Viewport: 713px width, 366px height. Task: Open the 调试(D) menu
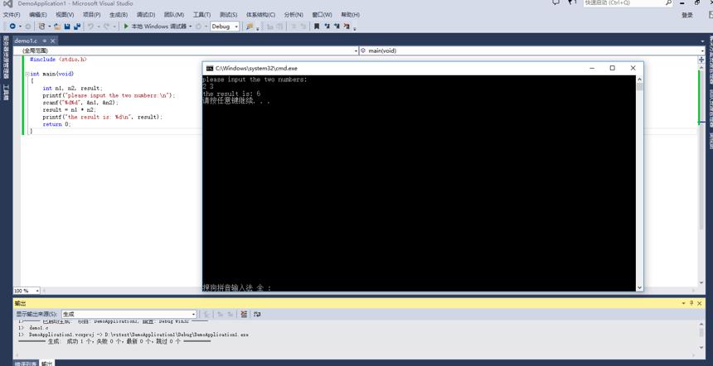(x=146, y=15)
